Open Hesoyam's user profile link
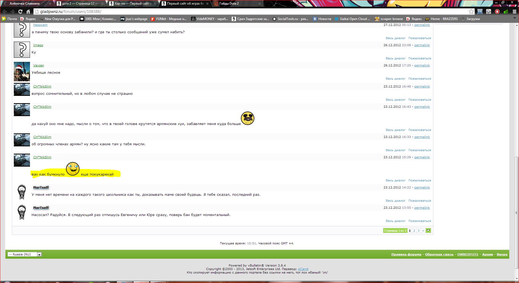 click(40, 25)
